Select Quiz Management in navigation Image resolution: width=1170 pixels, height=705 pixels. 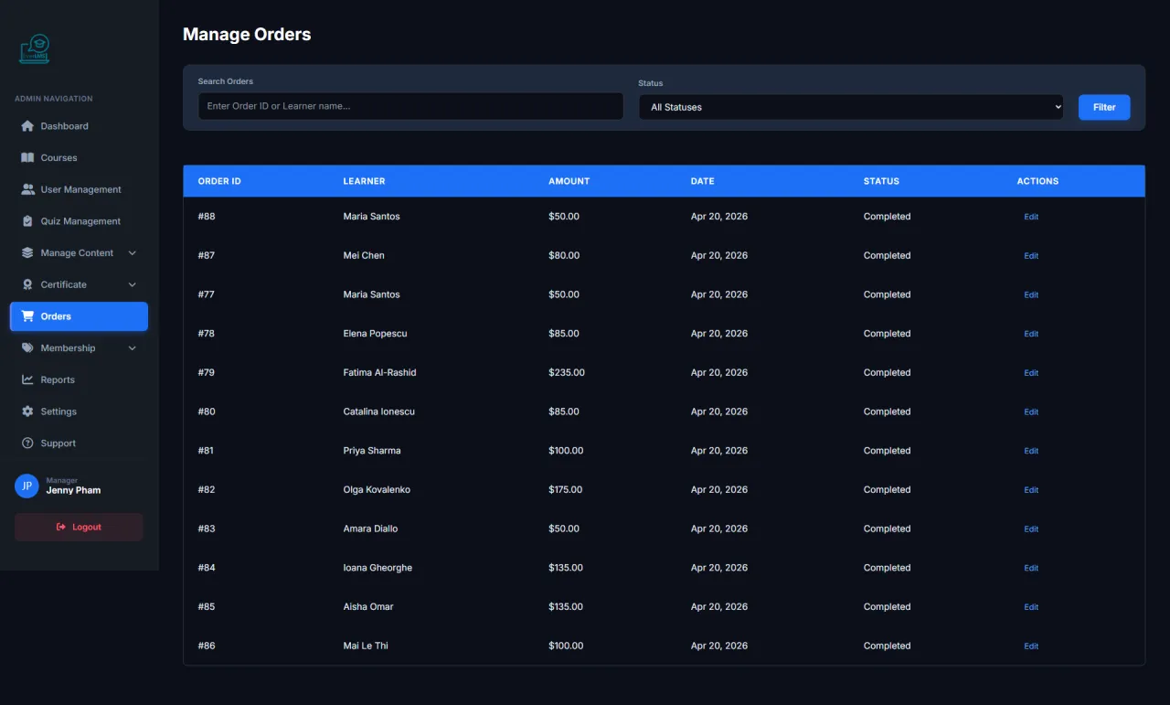pyautogui.click(x=79, y=221)
